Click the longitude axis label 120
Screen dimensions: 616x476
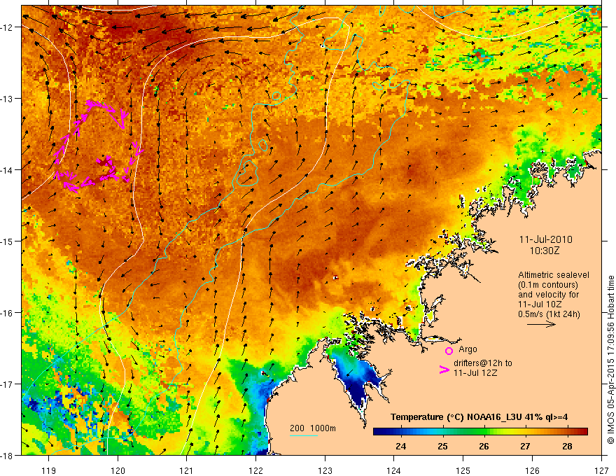point(118,470)
